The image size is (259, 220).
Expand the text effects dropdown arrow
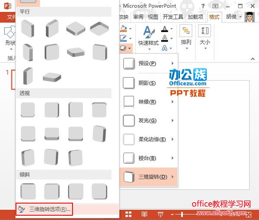[x=171, y=48]
